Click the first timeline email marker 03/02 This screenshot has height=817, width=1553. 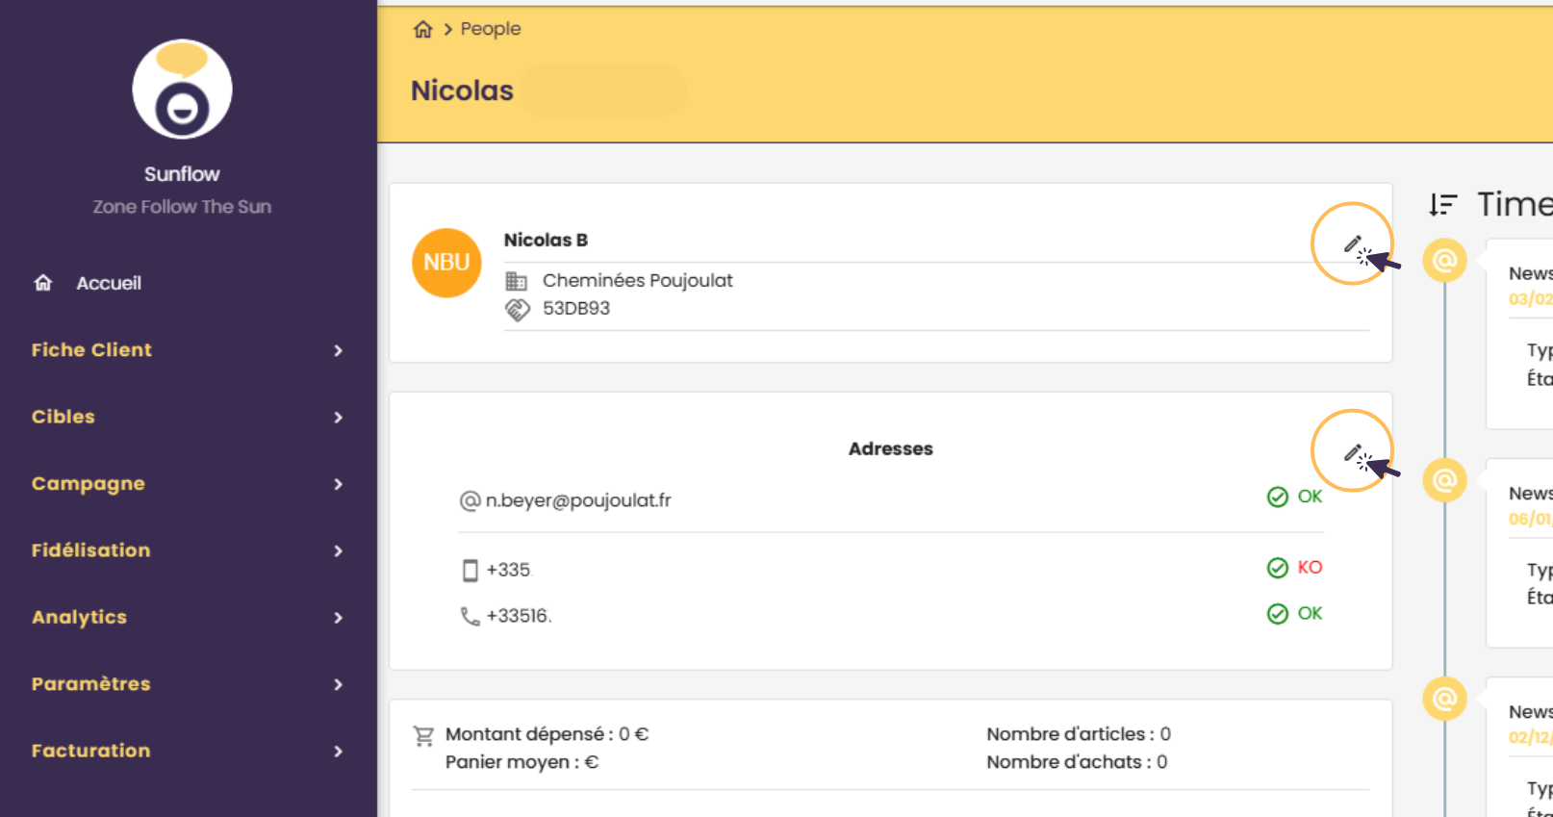coord(1445,261)
